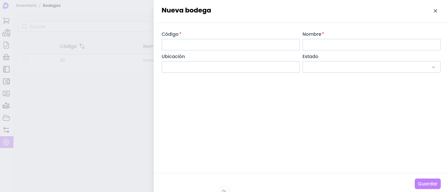
Task: Focus the Nombre text field
Action: pyautogui.click(x=371, y=45)
